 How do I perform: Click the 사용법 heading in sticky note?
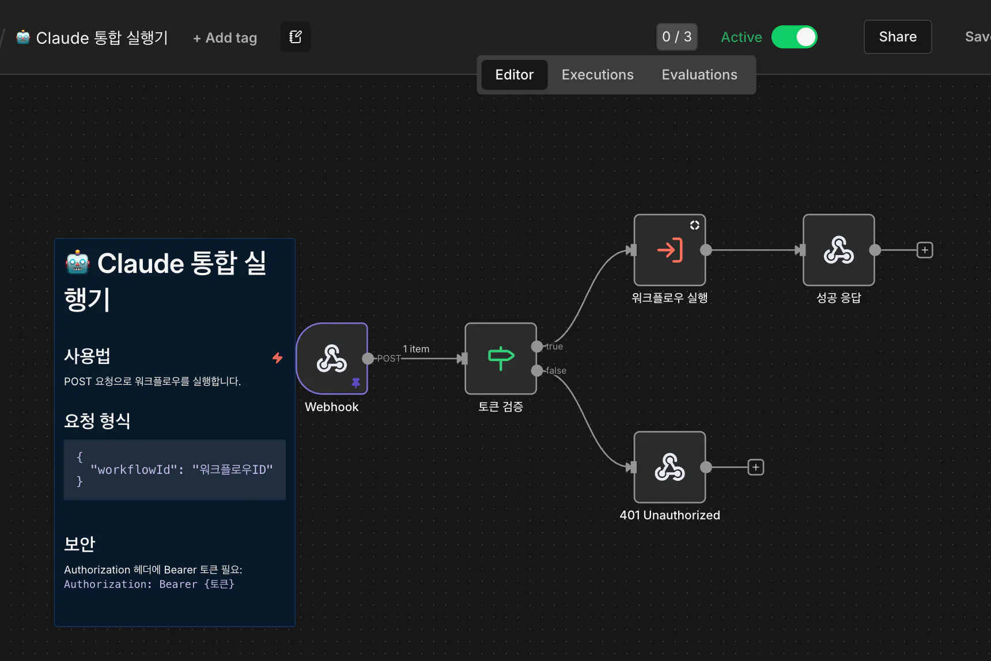(x=87, y=356)
